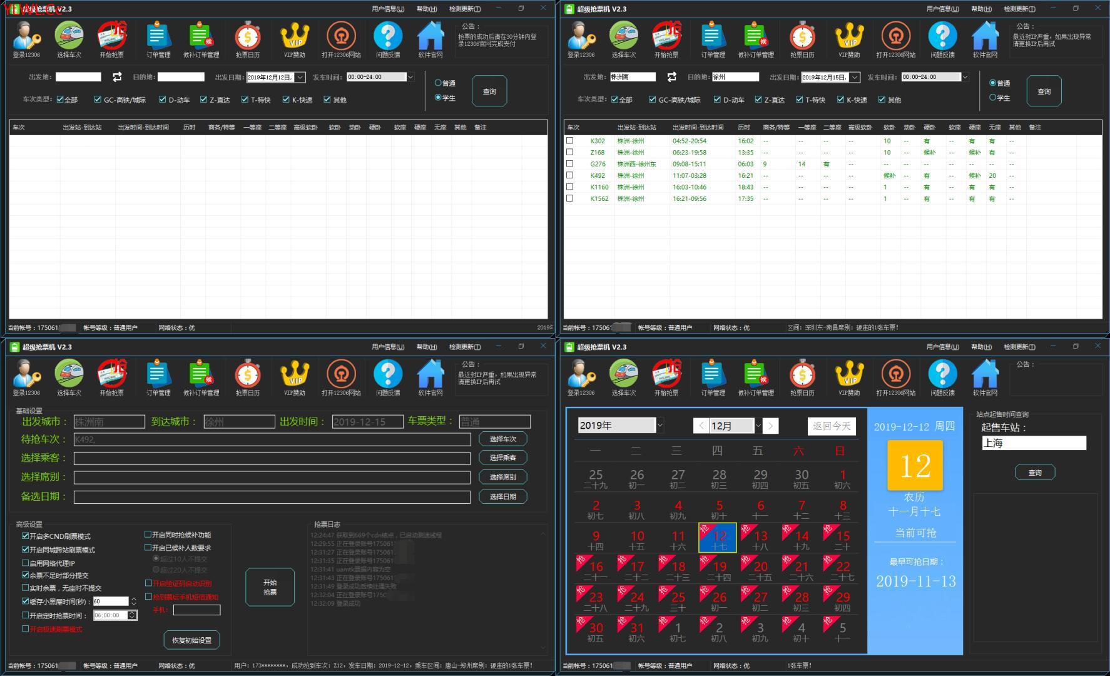Select 普通 radio in empty query window

438,83
